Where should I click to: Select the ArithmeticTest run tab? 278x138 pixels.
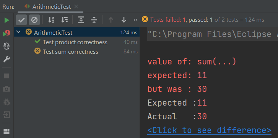click(x=47, y=7)
